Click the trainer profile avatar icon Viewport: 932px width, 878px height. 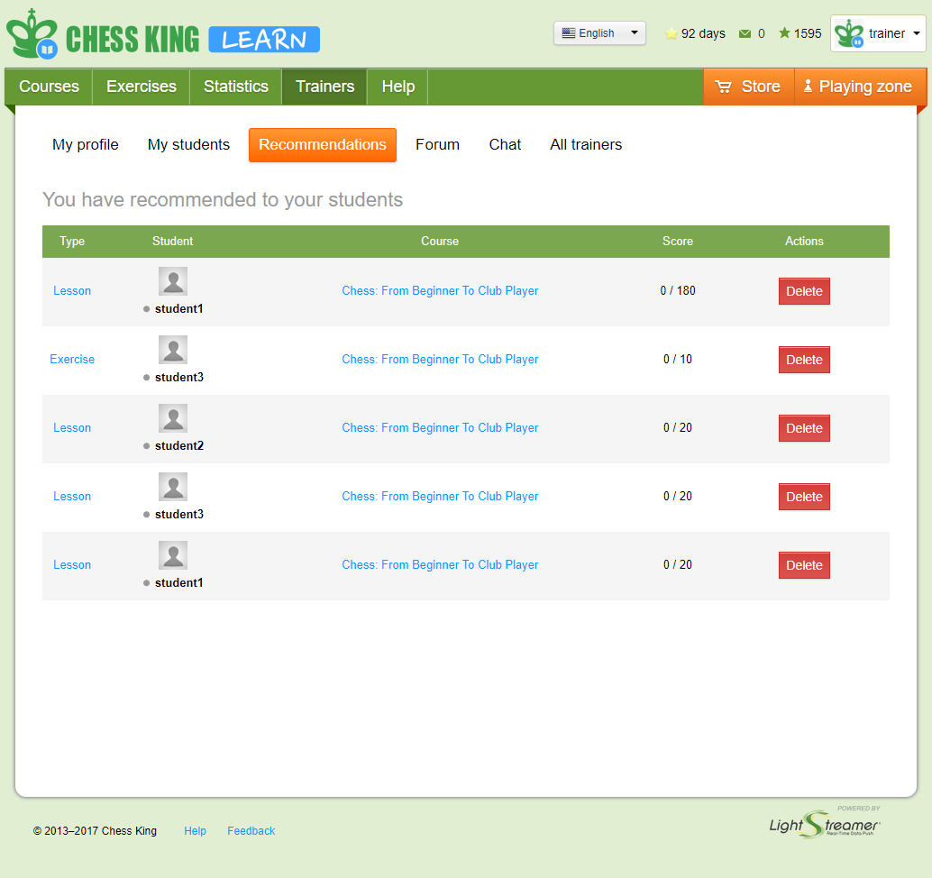849,34
